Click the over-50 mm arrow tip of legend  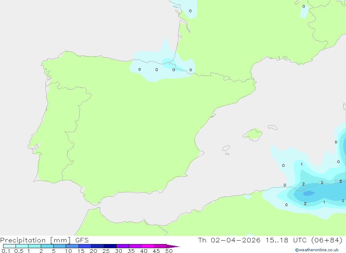(173, 246)
